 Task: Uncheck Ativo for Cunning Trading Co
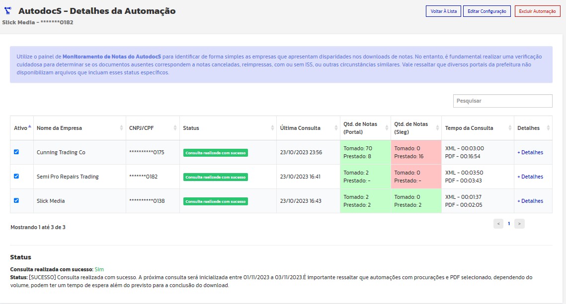[16, 152]
